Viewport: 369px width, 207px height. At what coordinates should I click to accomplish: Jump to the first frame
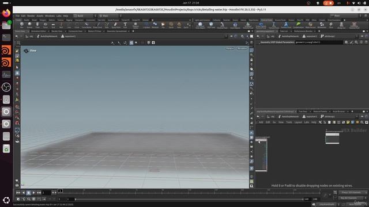18,193
